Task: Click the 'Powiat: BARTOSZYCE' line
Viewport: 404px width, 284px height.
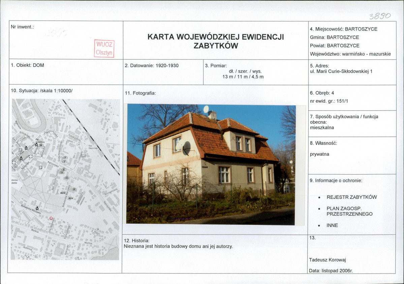Action: tap(335, 45)
